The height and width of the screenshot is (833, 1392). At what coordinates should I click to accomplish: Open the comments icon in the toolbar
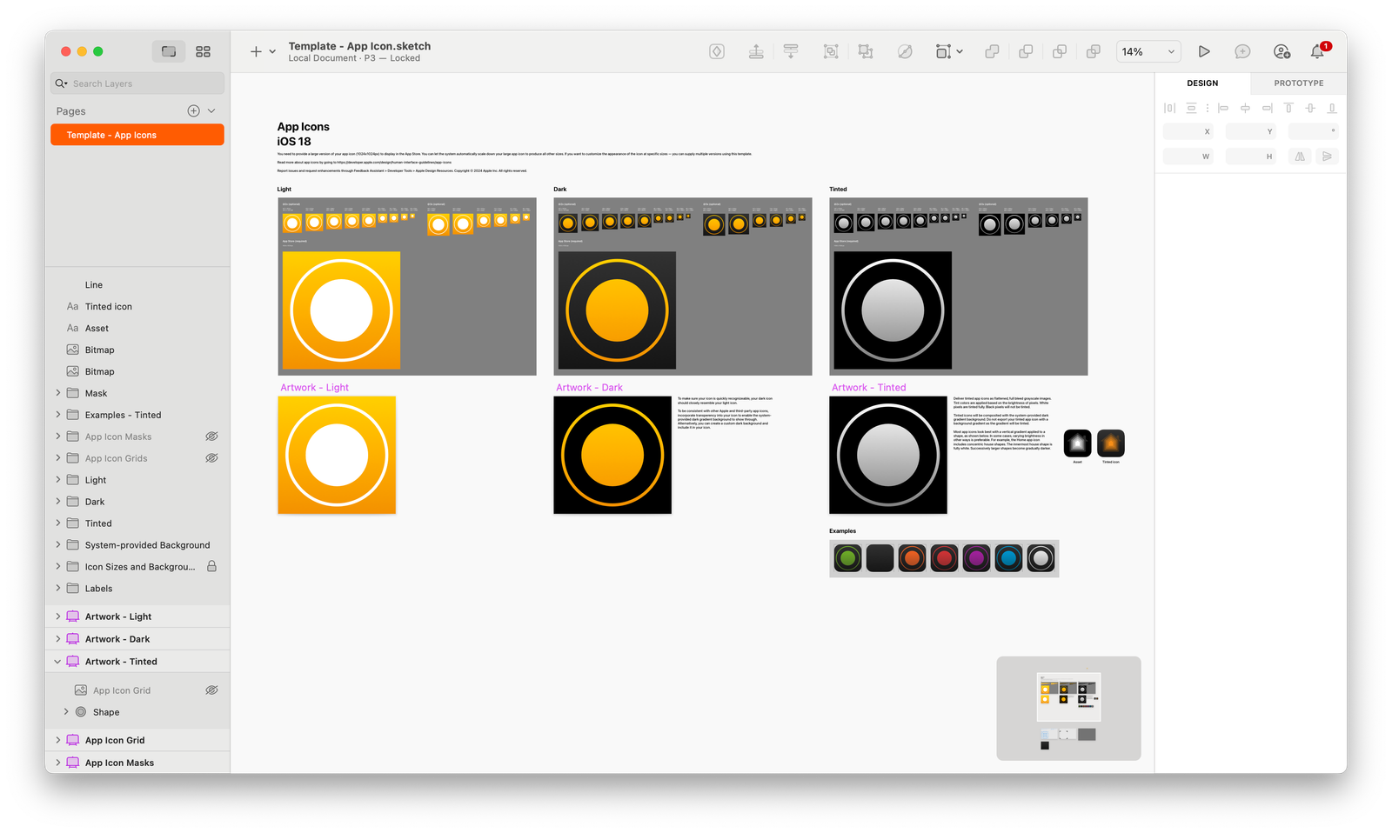click(x=1242, y=51)
